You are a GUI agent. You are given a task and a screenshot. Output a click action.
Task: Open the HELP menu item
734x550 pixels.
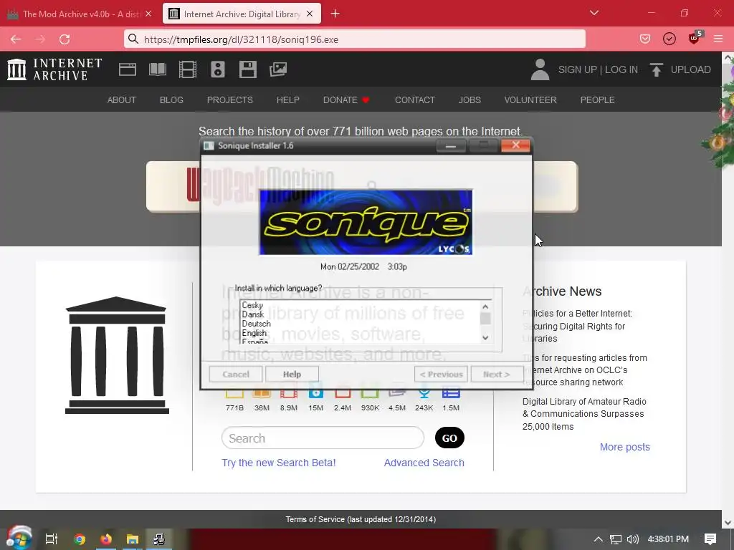point(288,100)
